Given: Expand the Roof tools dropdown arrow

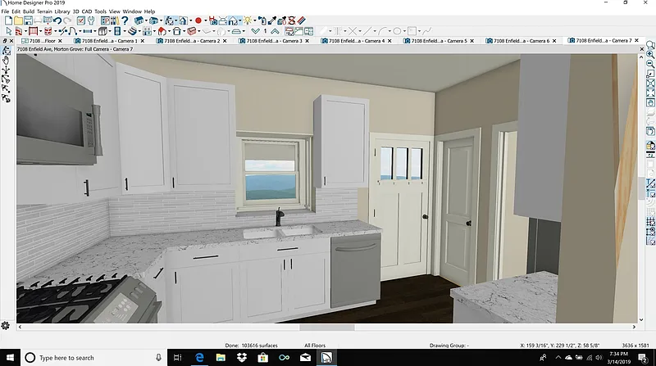Looking at the screenshot, I should [169, 31].
